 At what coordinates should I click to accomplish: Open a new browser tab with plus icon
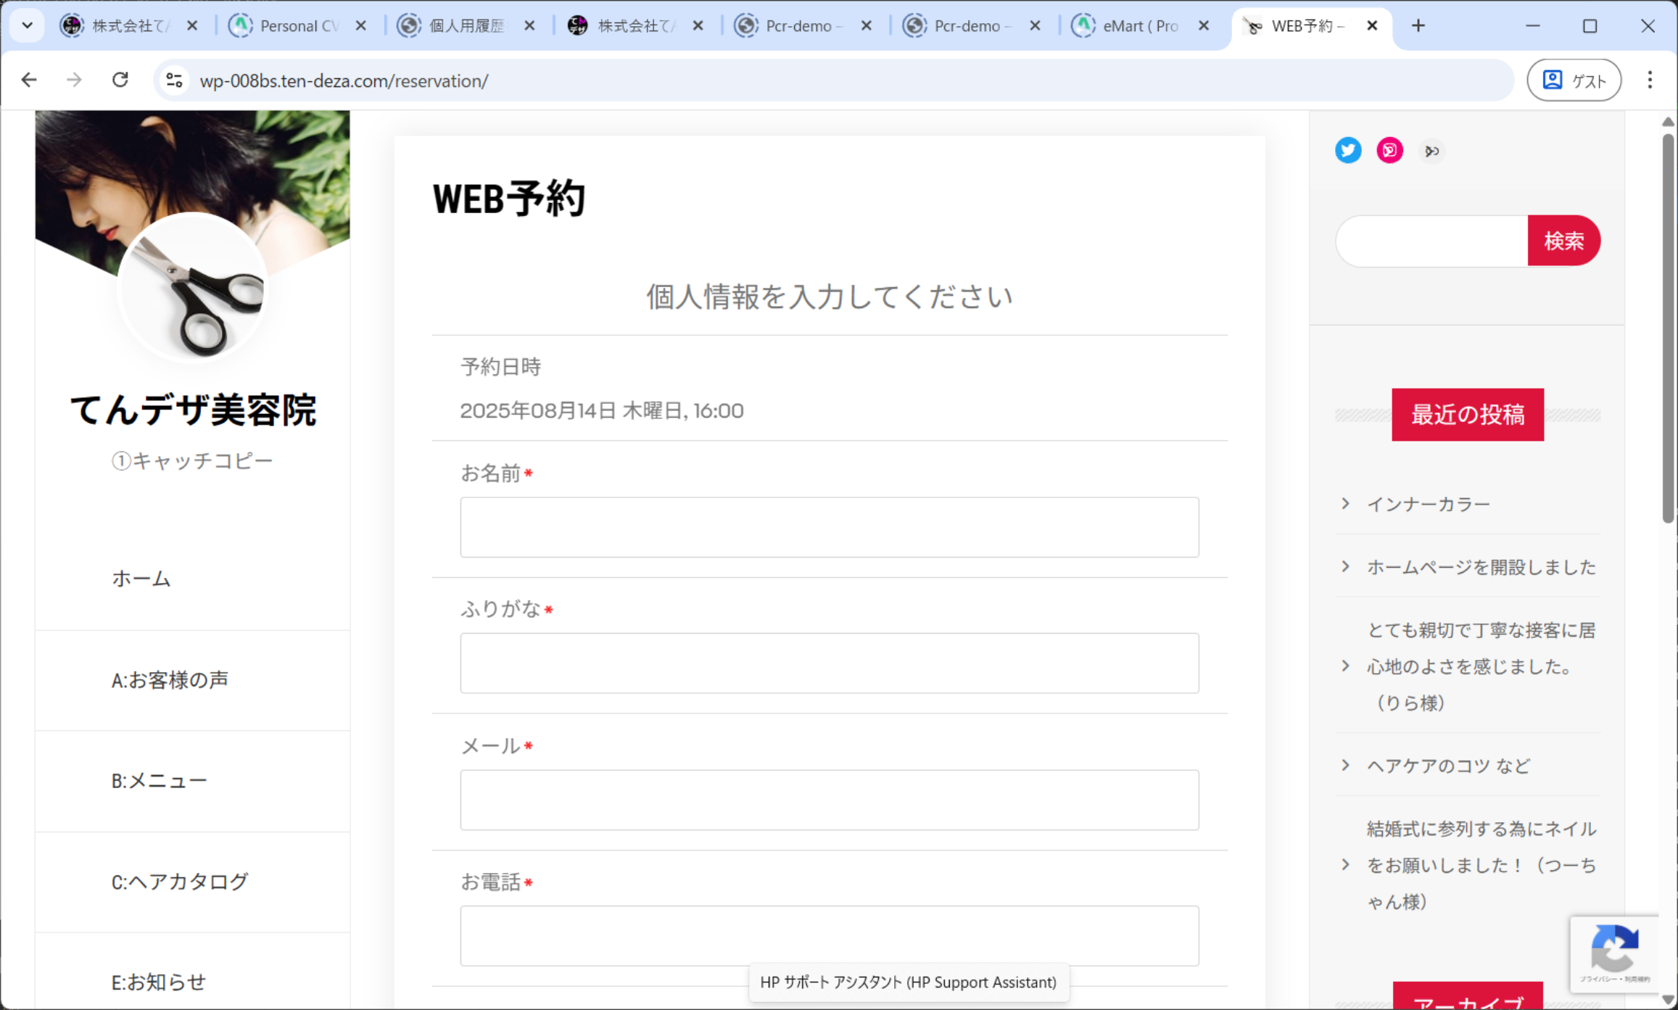click(1418, 26)
